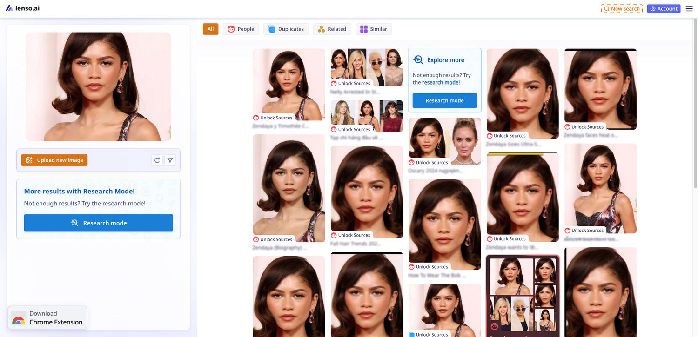Open the Account menu
698x337 pixels.
664,8
